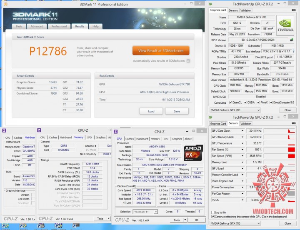Toggle the DirectCompute 5.0 checkbox
The image size is (300, 230).
271,102
